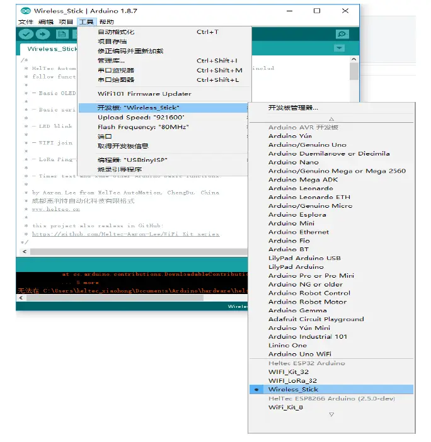This screenshot has height=442, width=431.
Task: Click the Arduino logo in the title bar
Action: (x=26, y=11)
